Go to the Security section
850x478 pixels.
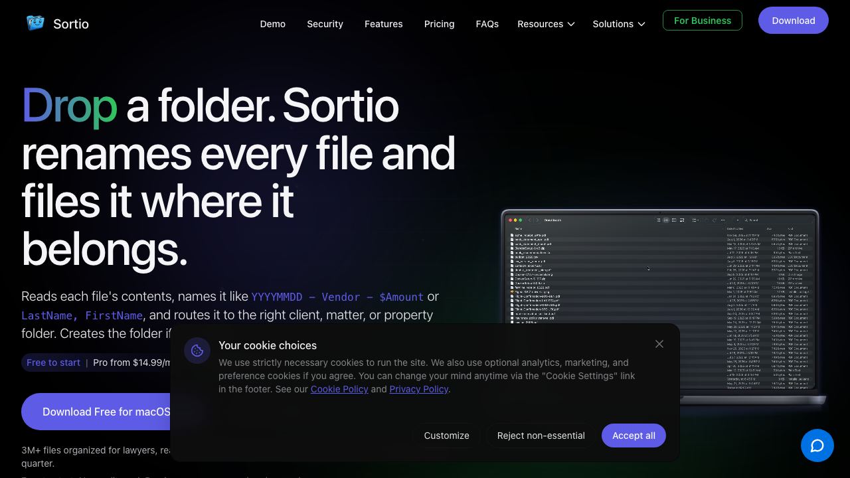click(325, 24)
